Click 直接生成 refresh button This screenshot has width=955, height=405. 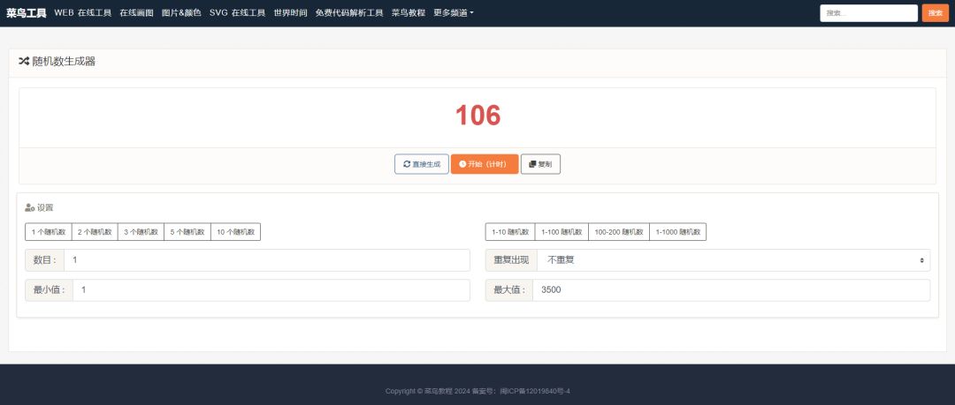422,164
